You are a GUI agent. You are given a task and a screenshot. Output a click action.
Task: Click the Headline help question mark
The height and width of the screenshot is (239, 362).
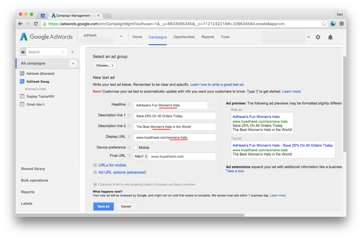tap(129, 105)
